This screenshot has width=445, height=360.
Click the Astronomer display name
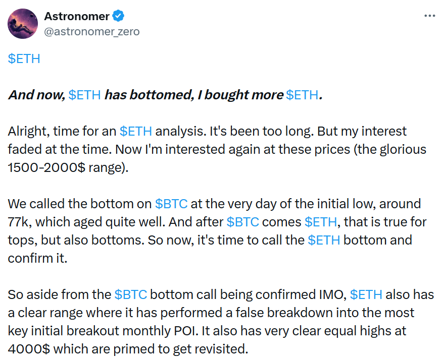[77, 17]
